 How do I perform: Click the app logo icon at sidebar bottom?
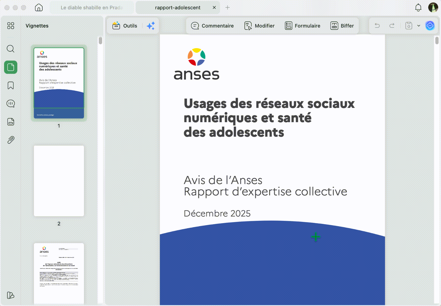(11, 295)
